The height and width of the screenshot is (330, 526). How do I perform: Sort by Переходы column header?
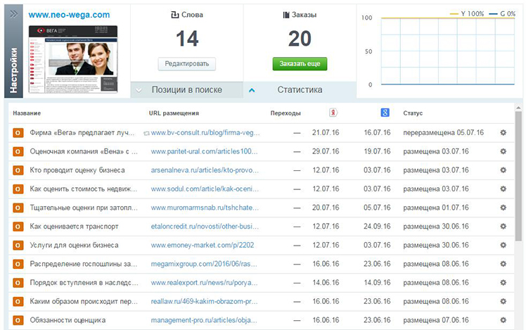click(x=286, y=113)
